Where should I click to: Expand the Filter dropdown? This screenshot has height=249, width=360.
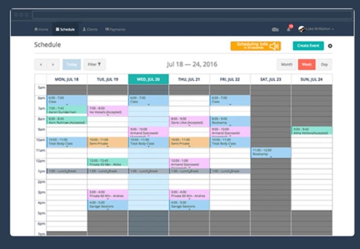(94, 64)
